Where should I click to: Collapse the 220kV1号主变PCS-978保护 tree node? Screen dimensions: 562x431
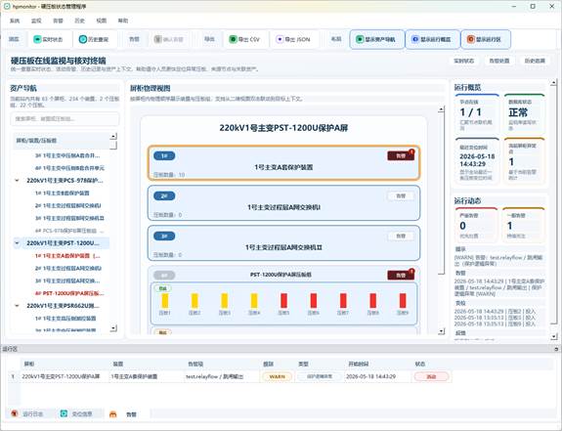click(x=17, y=181)
